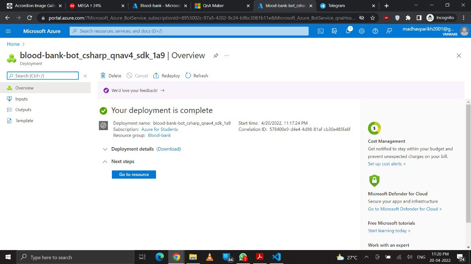Open the Blood-bank resource group link
The width and height of the screenshot is (471, 264).
click(x=159, y=135)
